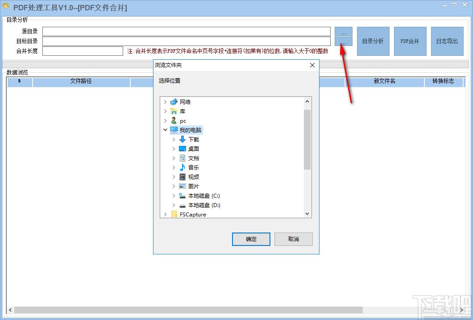Screen dimensions: 473x320
Task: Click the # column header
Action: point(20,81)
